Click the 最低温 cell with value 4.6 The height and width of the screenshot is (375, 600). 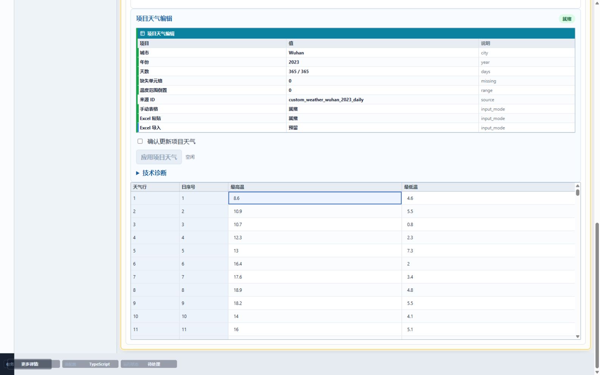488,198
